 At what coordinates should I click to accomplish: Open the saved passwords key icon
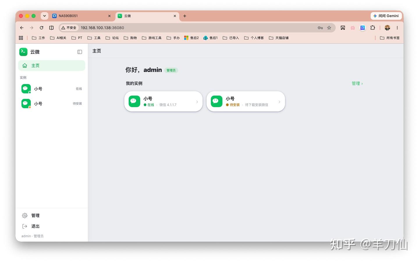point(320,28)
